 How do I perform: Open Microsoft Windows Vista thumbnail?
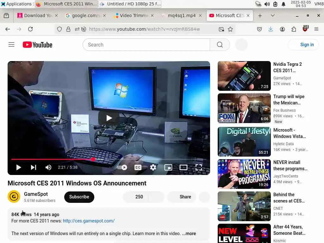pyautogui.click(x=244, y=142)
